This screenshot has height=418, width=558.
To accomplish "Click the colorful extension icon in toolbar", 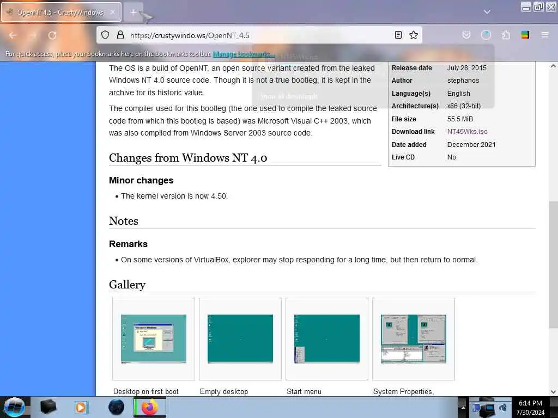I will (525, 35).
